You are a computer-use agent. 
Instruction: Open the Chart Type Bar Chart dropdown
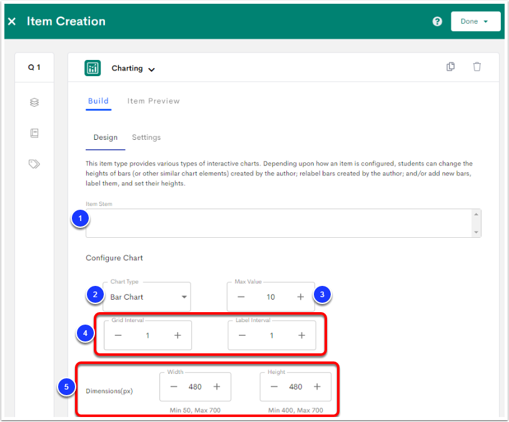(147, 297)
